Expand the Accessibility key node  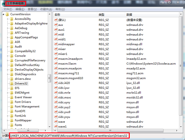8,19
